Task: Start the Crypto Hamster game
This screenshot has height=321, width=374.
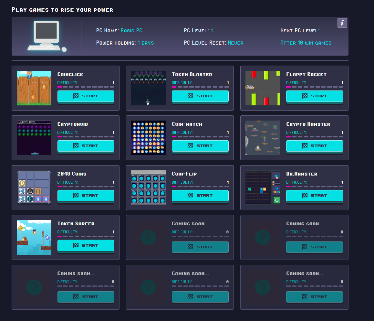Action: (x=315, y=146)
